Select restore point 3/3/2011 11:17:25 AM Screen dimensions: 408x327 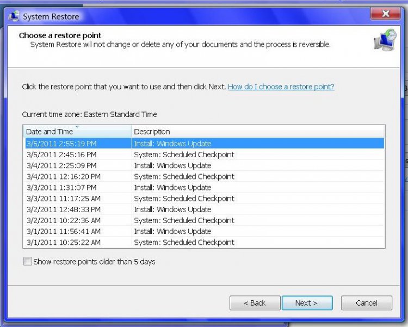[x=204, y=199]
